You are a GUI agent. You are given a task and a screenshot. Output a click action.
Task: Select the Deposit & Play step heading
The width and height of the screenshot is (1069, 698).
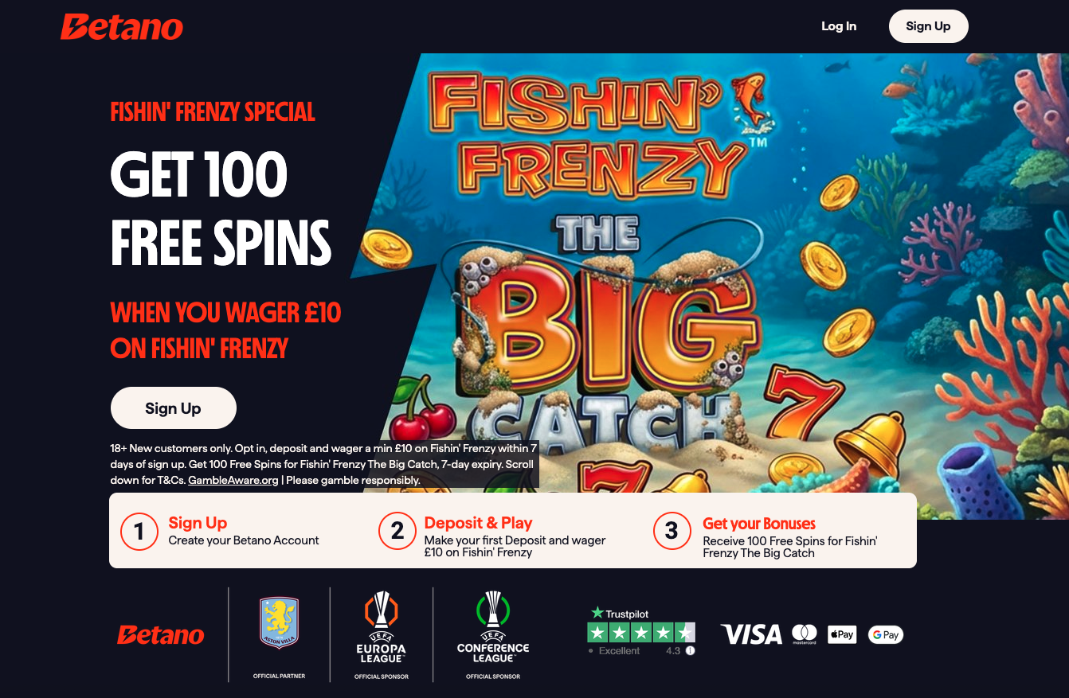478,523
